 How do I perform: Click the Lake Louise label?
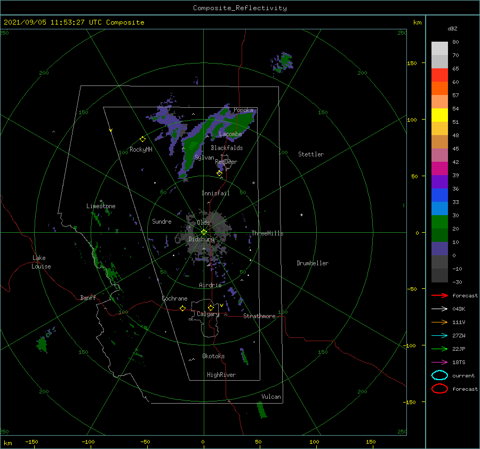41,262
